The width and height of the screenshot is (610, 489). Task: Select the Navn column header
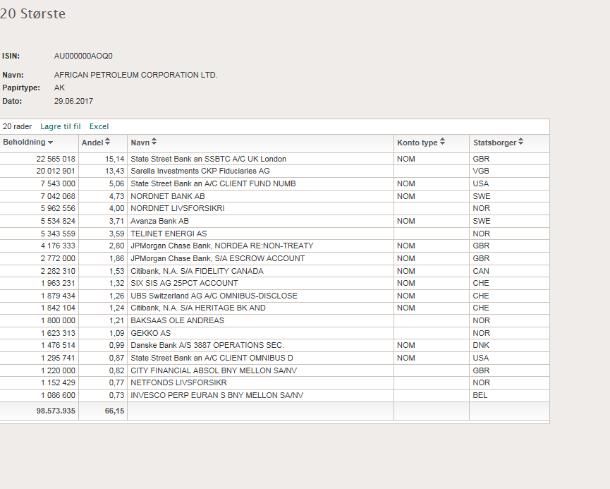tap(260, 143)
